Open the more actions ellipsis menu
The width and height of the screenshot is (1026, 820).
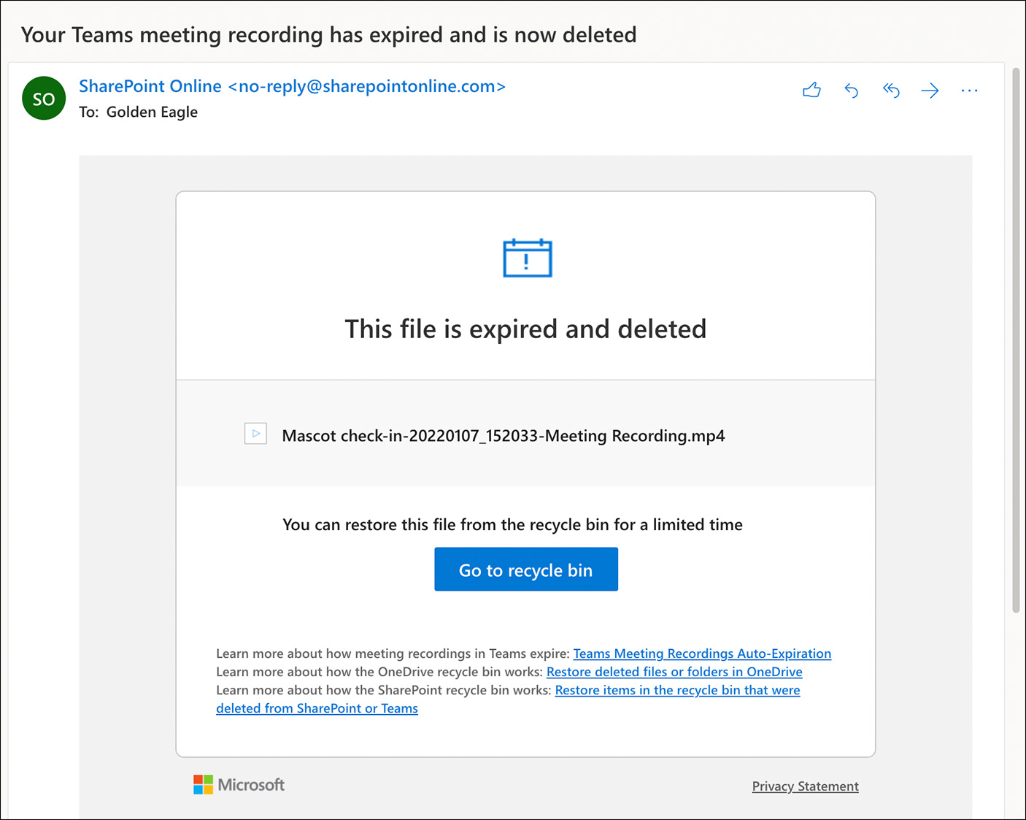tap(969, 90)
